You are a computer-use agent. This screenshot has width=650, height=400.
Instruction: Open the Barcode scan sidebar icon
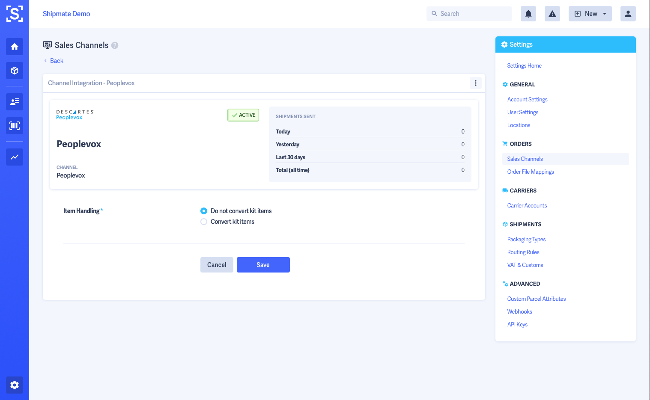tap(15, 126)
